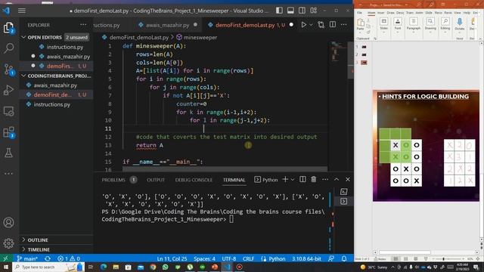484x272 pixels.
Task: Click Ln 11, Col 25 in status bar
Action: click(172, 258)
